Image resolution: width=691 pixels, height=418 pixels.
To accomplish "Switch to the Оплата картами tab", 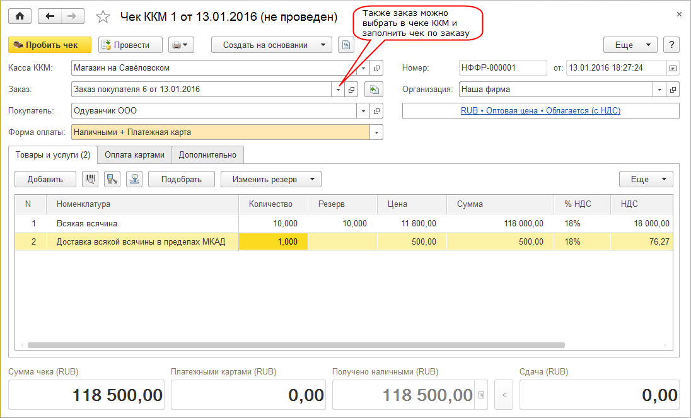I will (x=134, y=154).
